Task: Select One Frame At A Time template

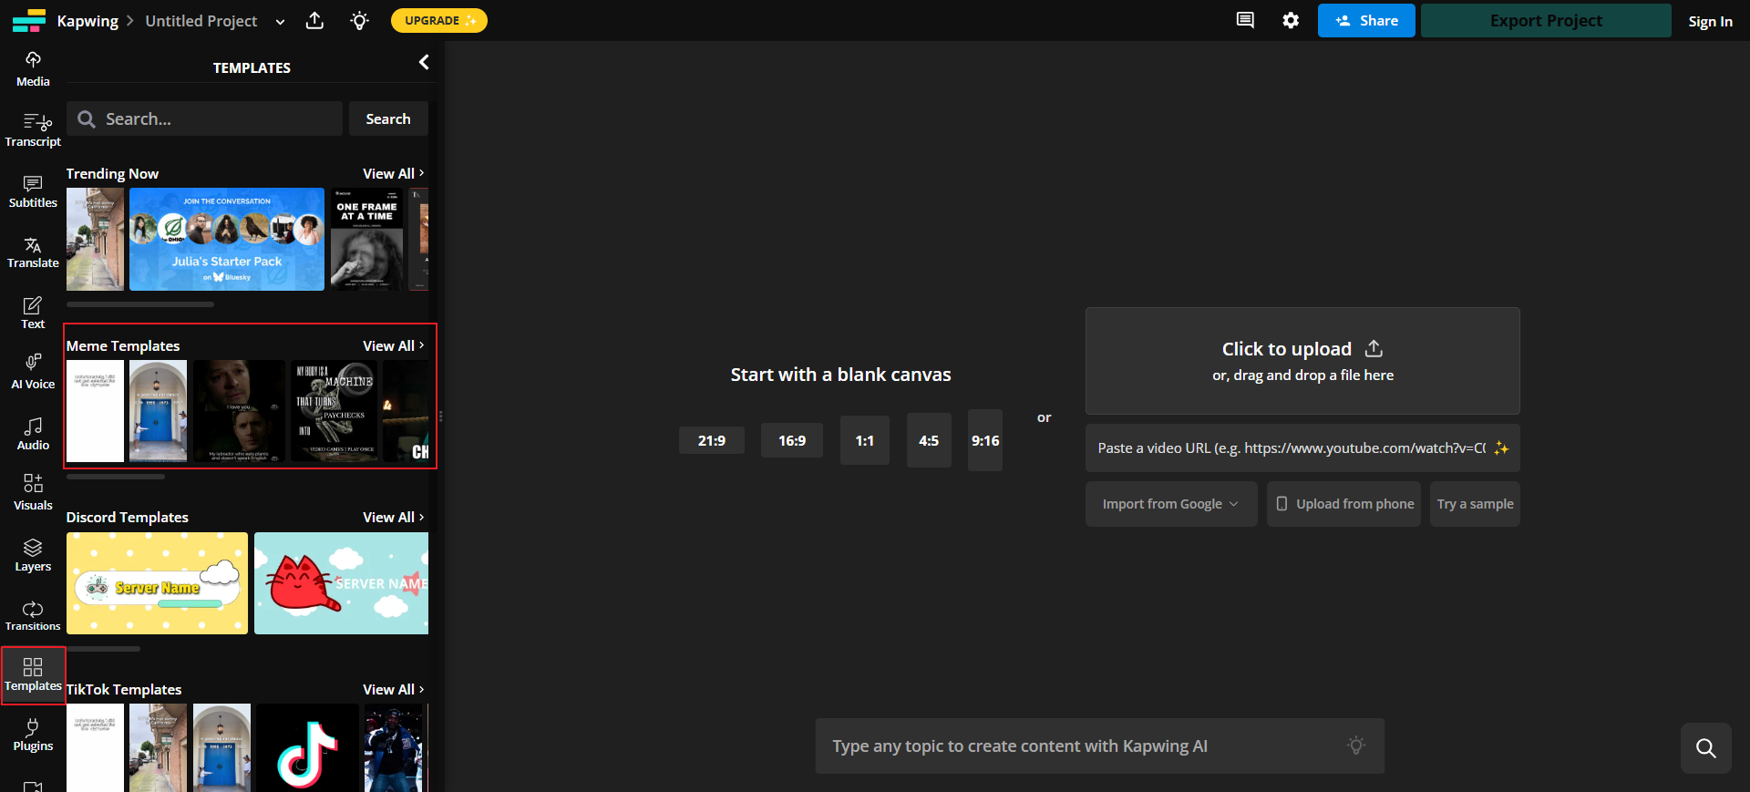Action: click(366, 239)
